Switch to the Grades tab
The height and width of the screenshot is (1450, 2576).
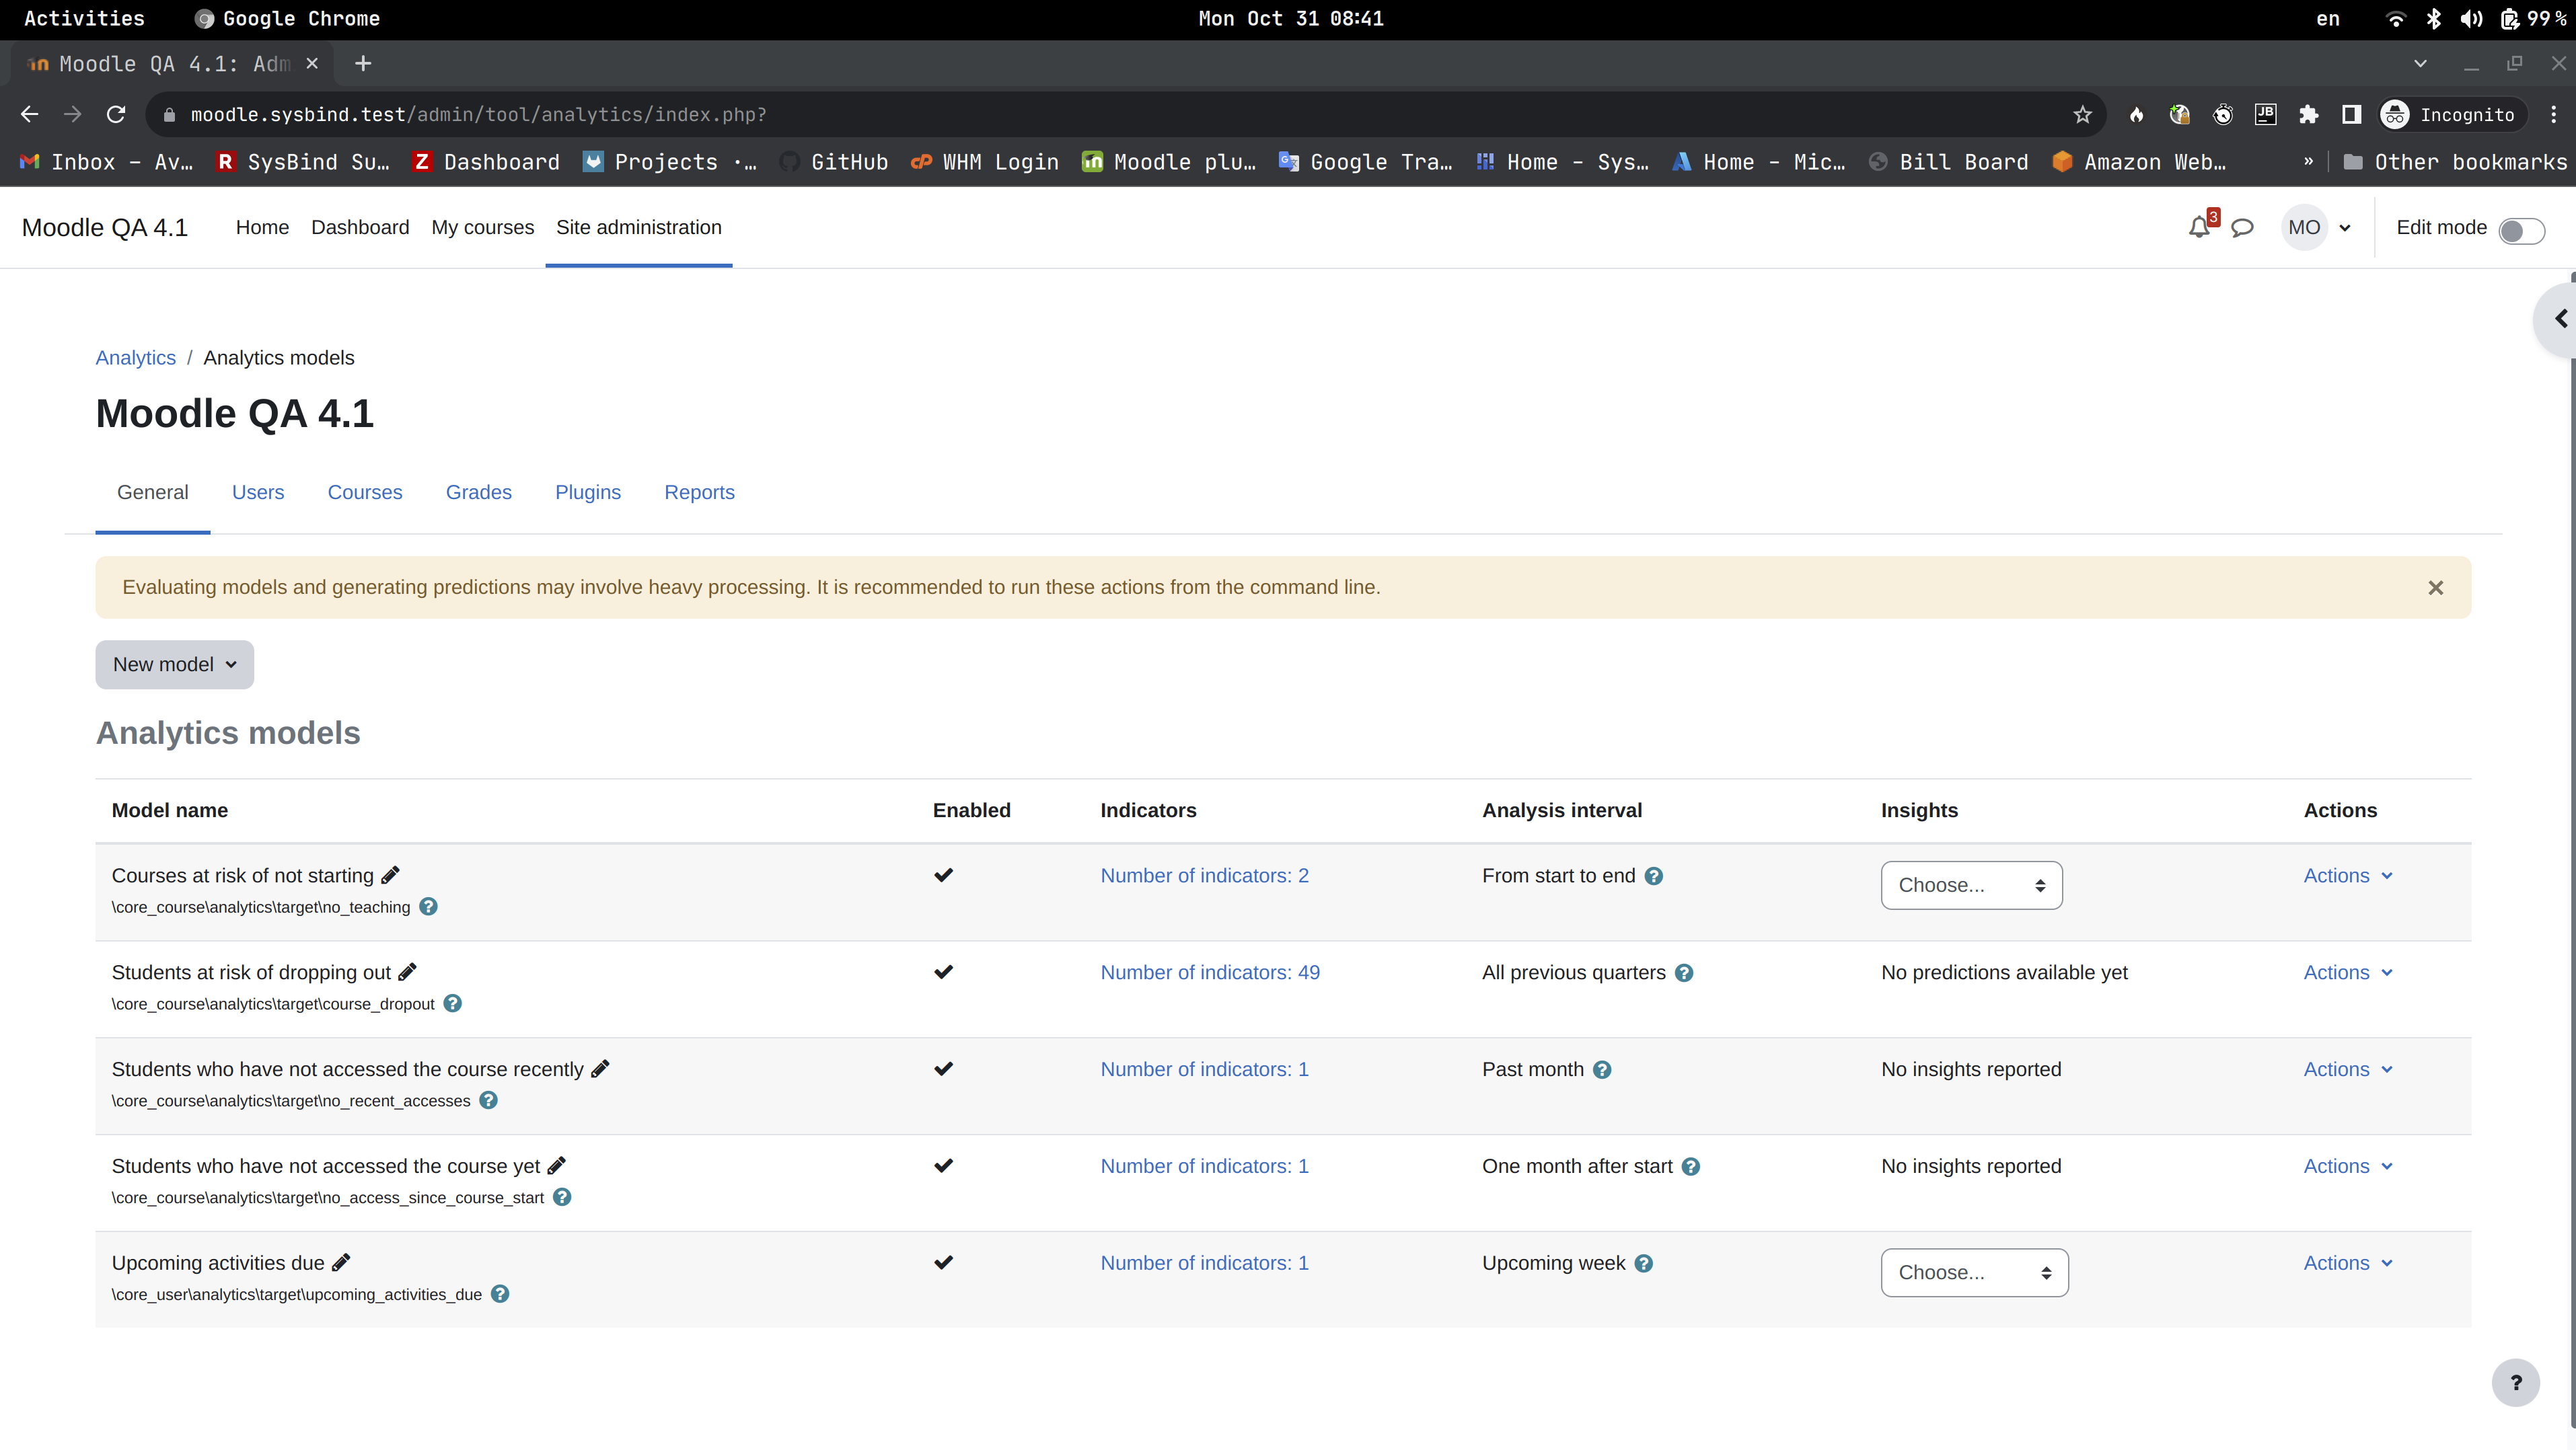click(x=479, y=493)
